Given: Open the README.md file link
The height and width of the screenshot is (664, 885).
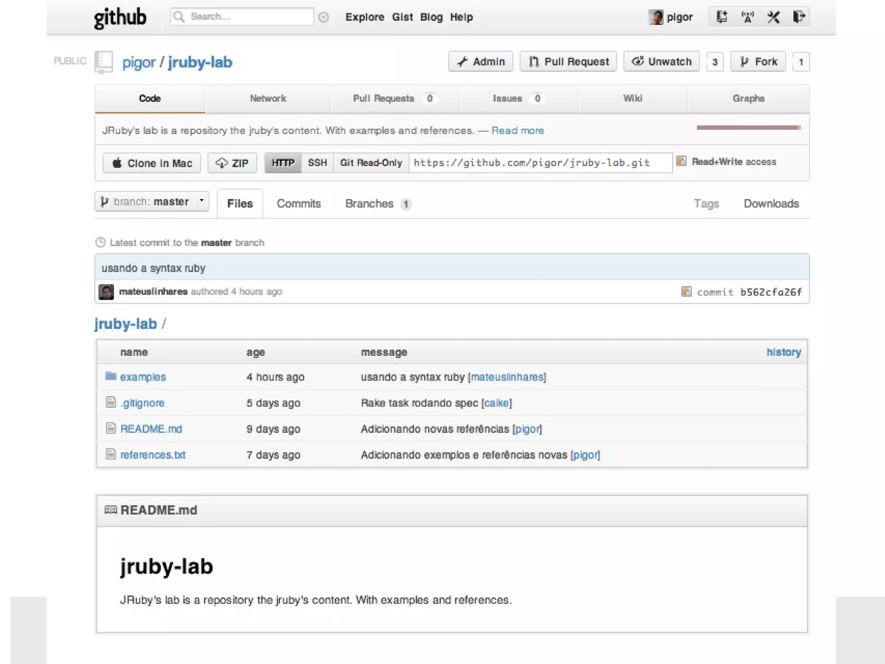Looking at the screenshot, I should [151, 429].
